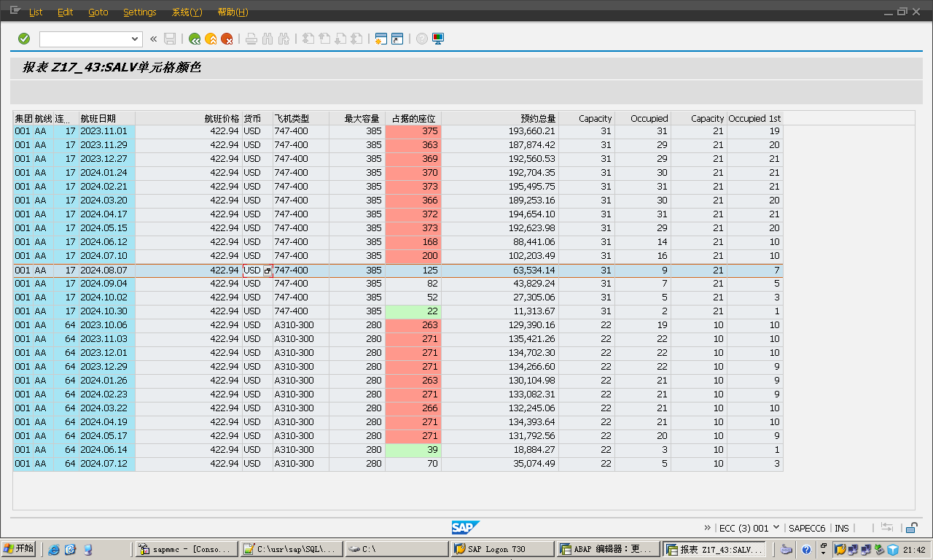This screenshot has height=560, width=933.
Task: Select the red cell with value 375
Action: pos(413,131)
